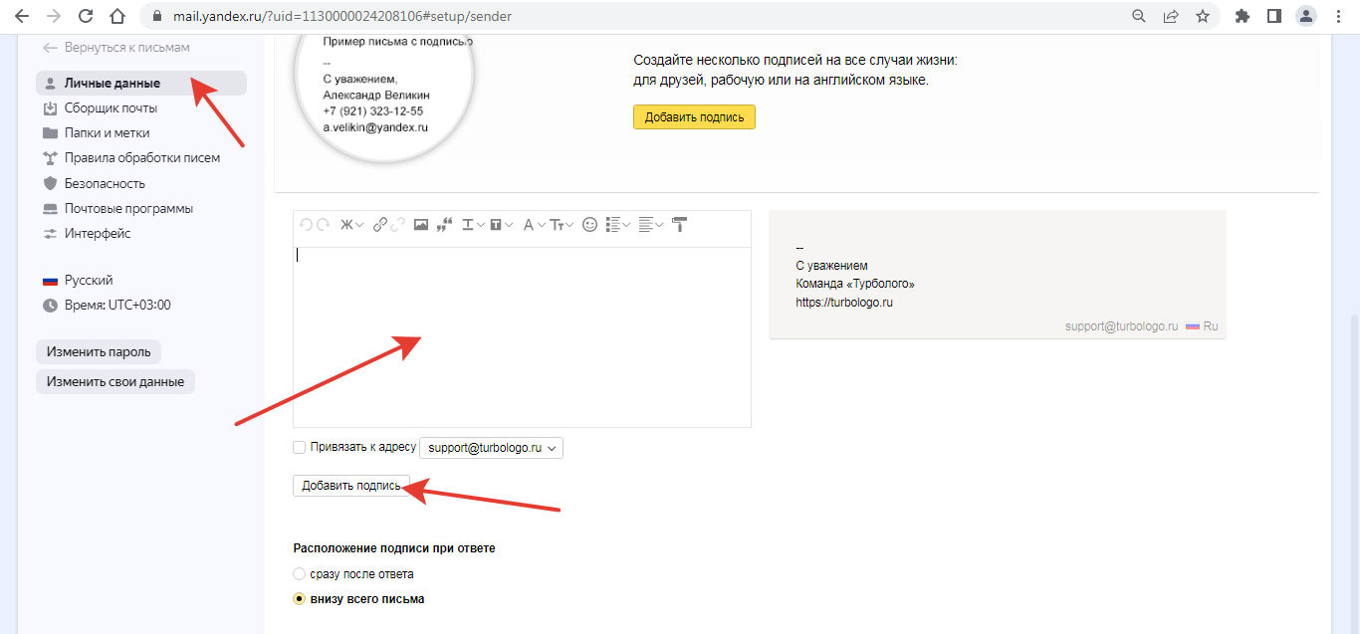The image size is (1360, 634).
Task: Click the clear formatting paint roller icon
Action: (x=680, y=225)
